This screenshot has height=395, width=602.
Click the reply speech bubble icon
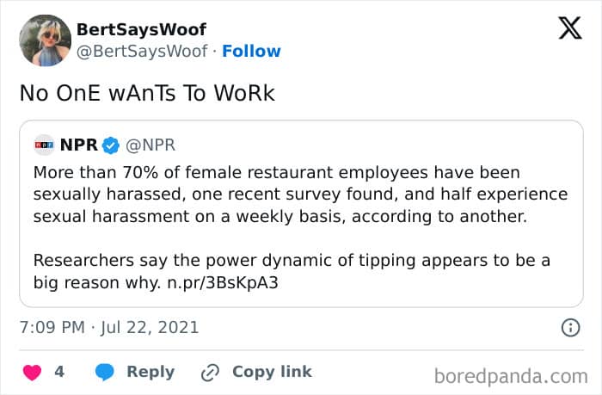[105, 372]
